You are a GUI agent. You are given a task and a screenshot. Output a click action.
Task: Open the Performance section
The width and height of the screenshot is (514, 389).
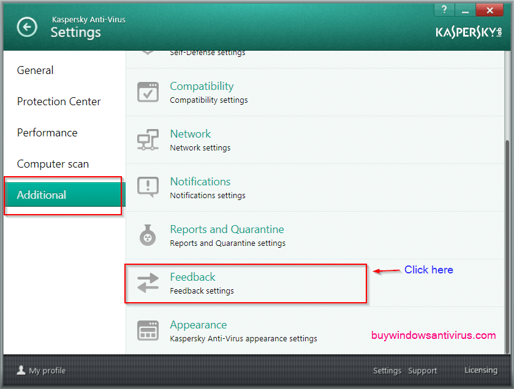(x=47, y=133)
